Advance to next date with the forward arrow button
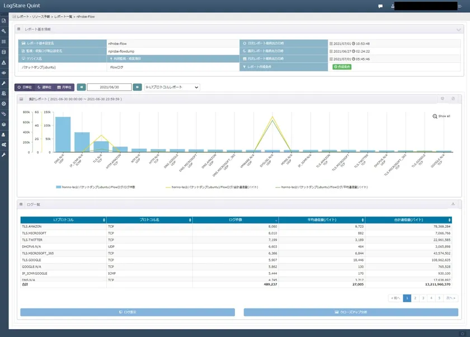 (x=137, y=87)
